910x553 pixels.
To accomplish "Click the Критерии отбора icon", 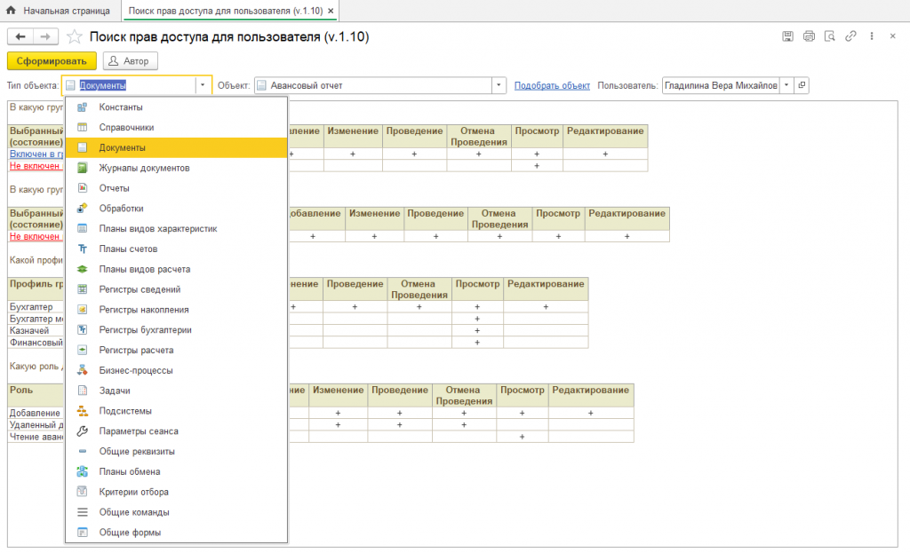I will (x=83, y=492).
